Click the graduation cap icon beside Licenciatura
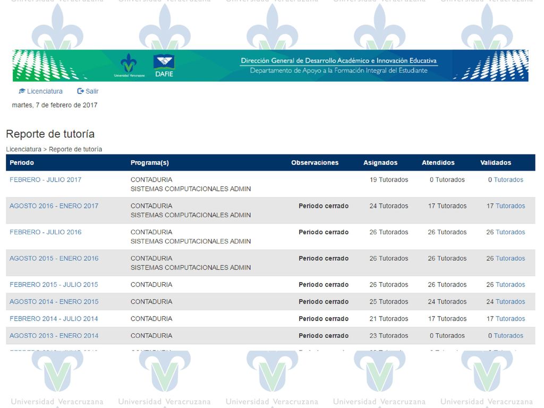Image resolution: width=544 pixels, height=408 pixels. (22, 91)
